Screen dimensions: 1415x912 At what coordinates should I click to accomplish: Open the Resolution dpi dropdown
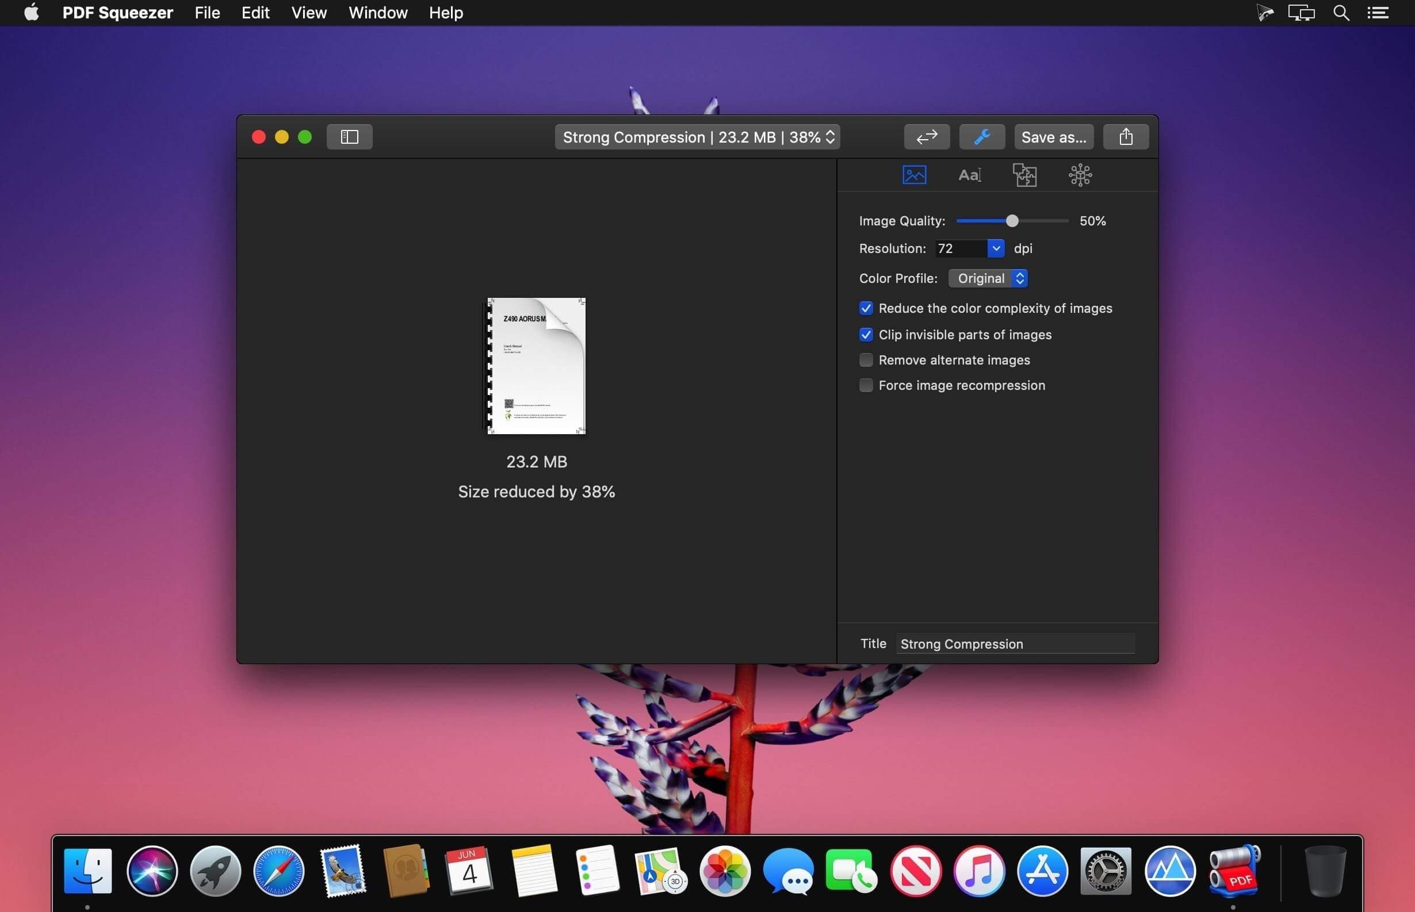tap(995, 248)
